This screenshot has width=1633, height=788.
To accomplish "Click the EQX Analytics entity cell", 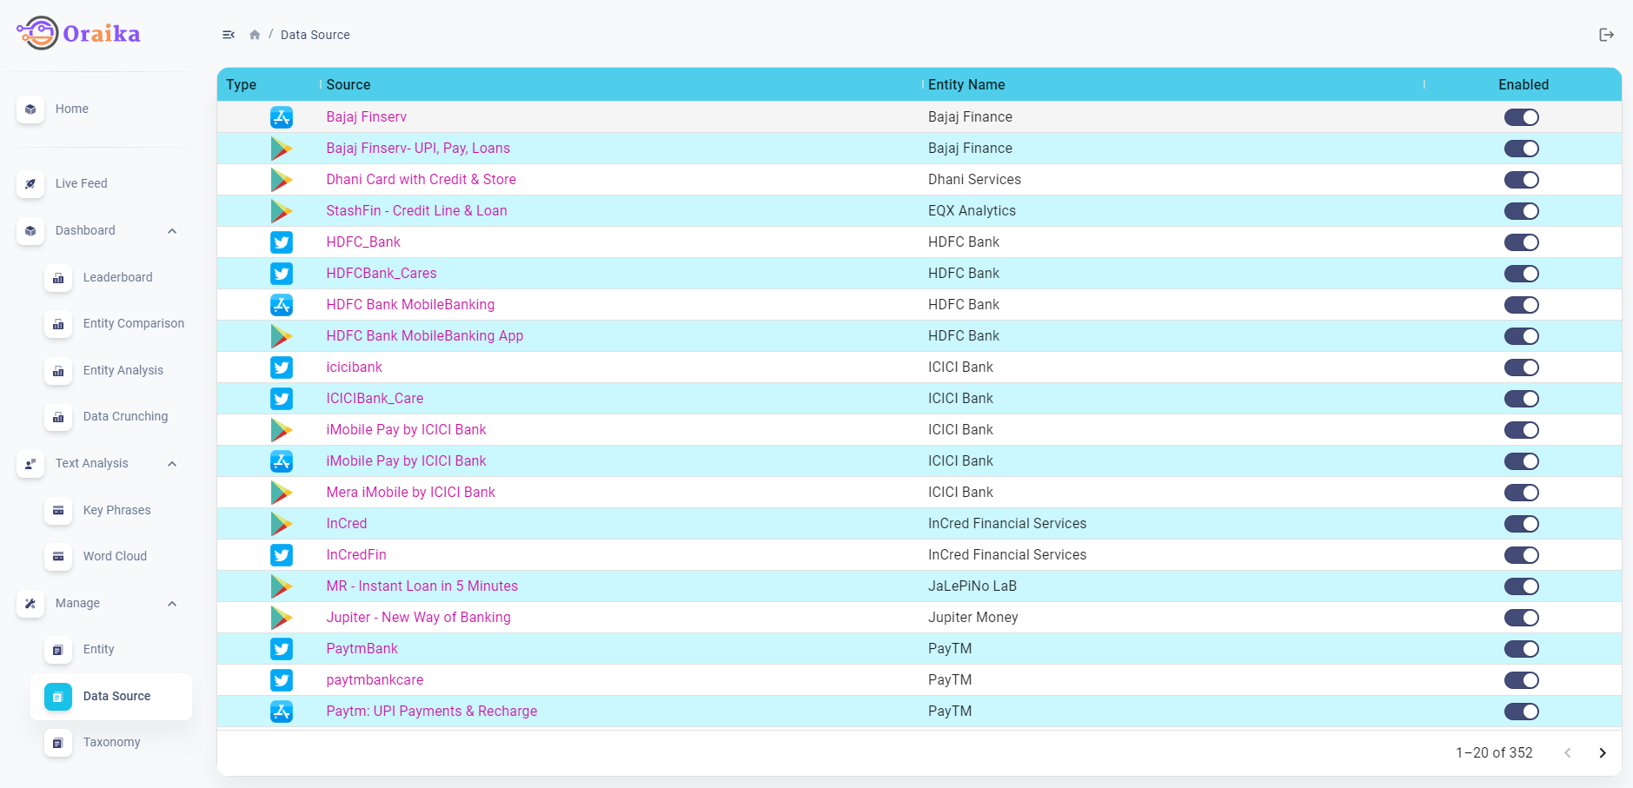I will [972, 210].
